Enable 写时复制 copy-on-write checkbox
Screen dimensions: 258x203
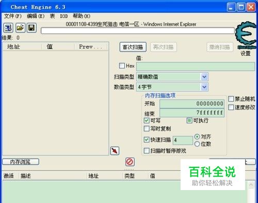click(147, 129)
